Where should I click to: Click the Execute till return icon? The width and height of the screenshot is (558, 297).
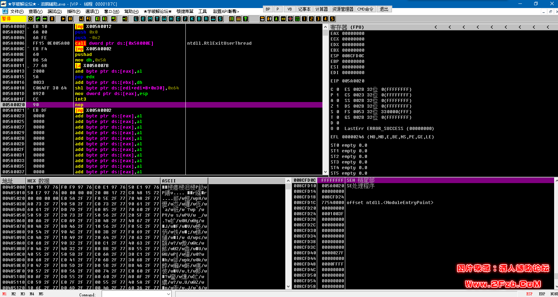tap(114, 19)
